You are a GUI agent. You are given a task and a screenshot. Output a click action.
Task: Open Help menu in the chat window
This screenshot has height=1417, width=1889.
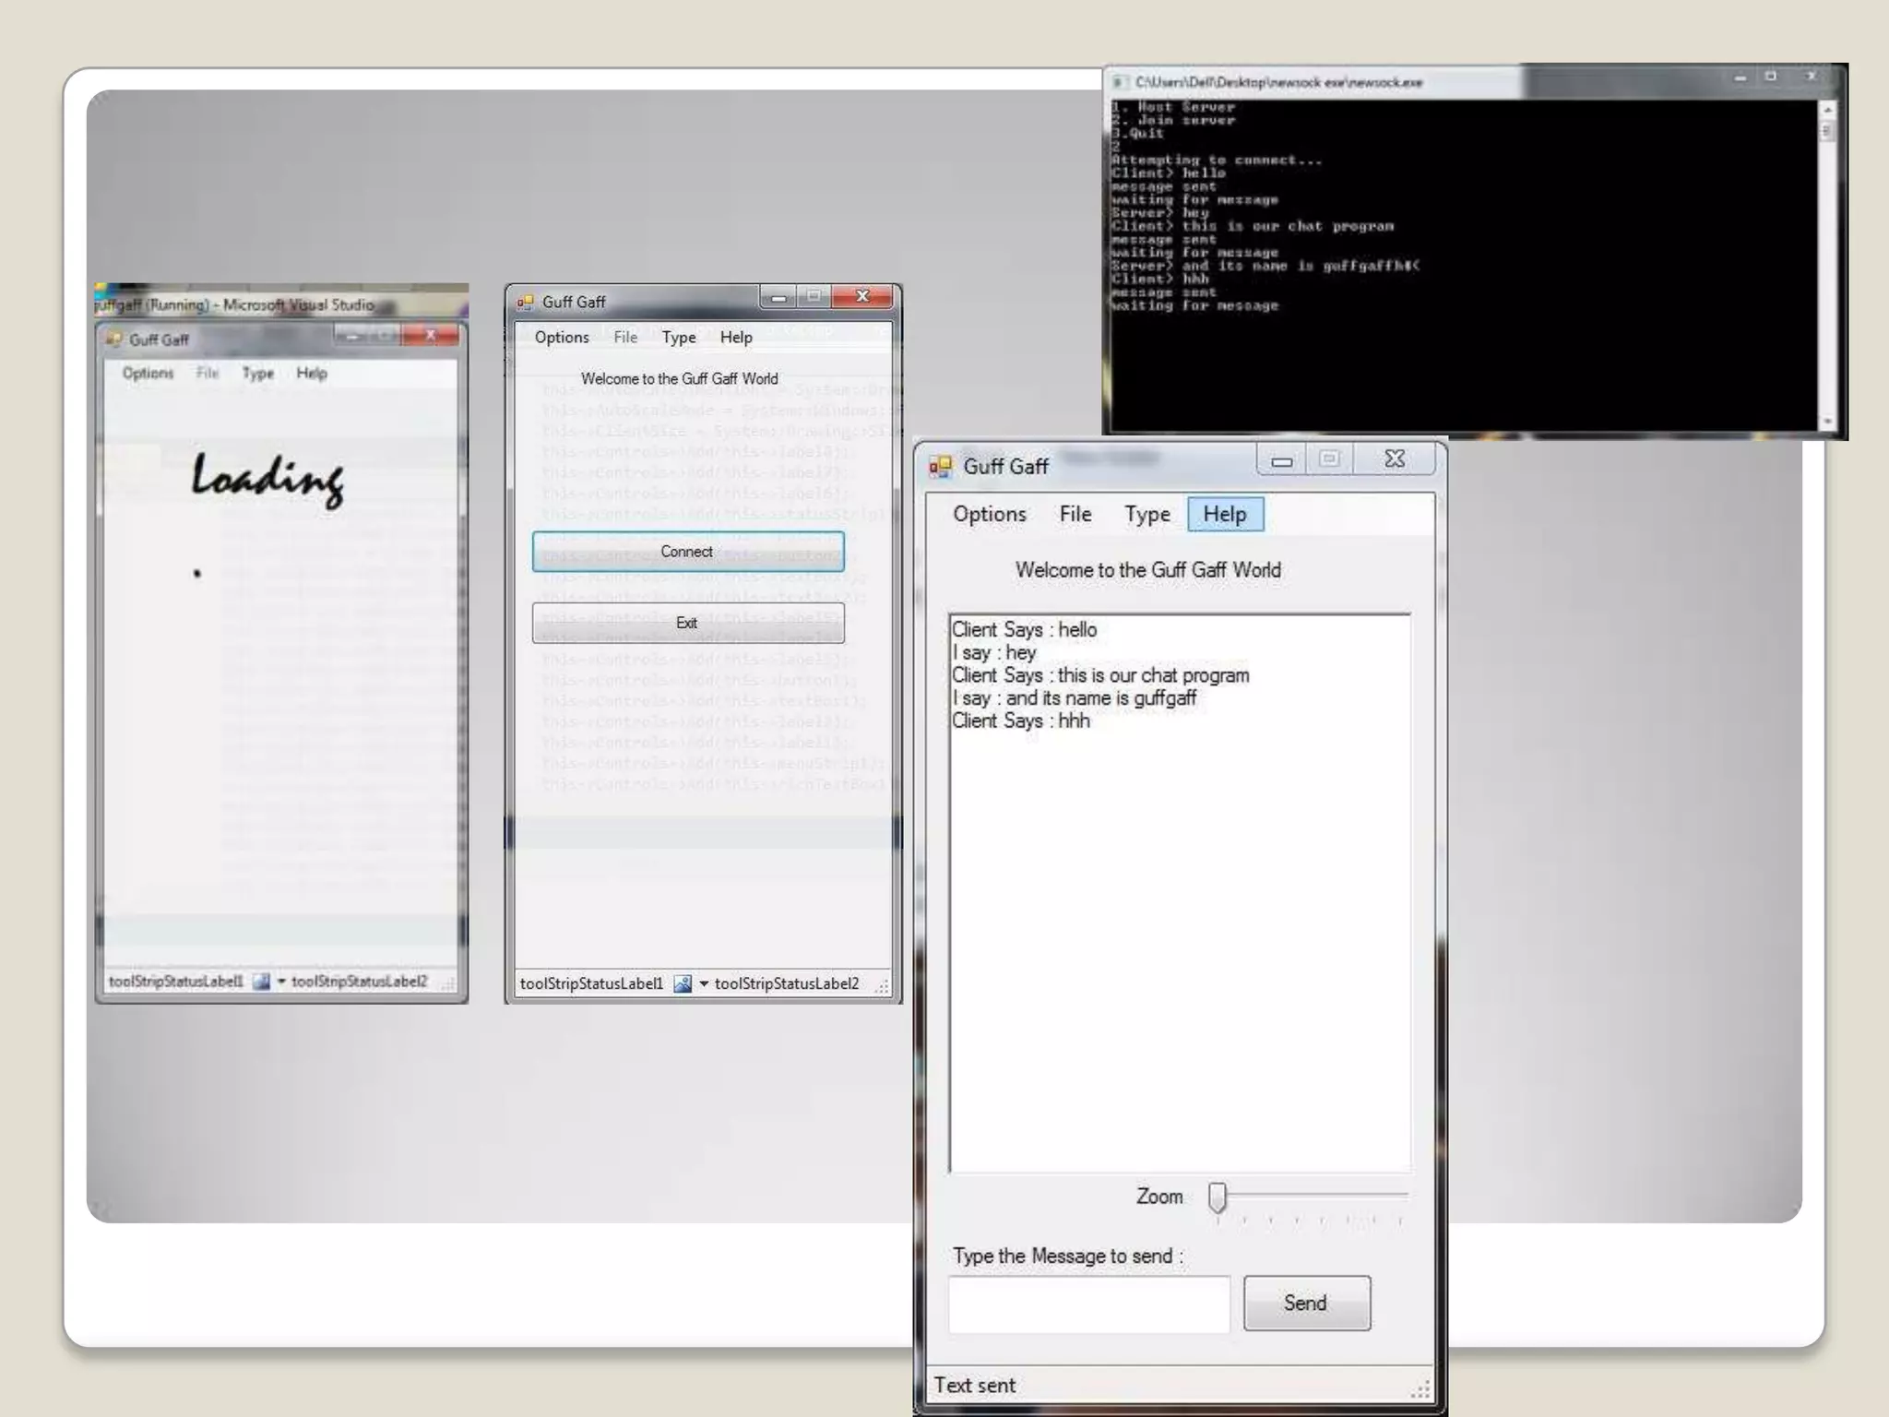coord(1225,514)
